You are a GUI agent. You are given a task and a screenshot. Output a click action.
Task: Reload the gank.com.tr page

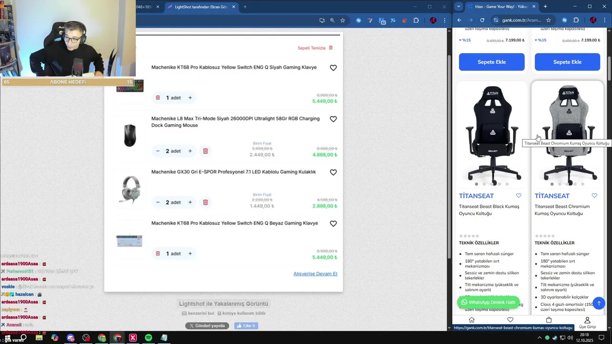click(x=482, y=20)
